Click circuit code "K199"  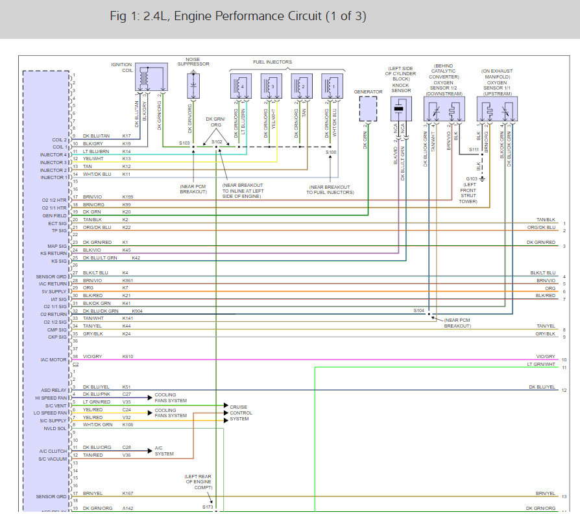(128, 197)
